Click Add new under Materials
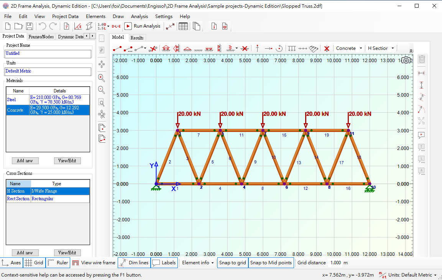The height and width of the screenshot is (280, 442). (25, 161)
